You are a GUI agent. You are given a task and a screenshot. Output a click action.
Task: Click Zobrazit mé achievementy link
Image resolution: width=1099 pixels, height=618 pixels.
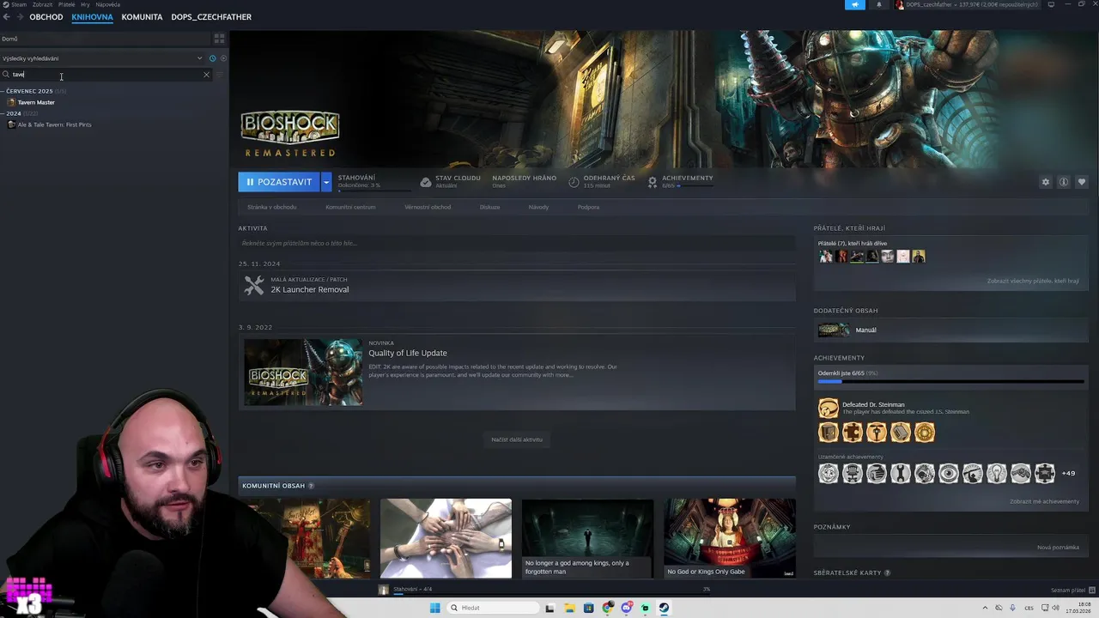point(1044,501)
